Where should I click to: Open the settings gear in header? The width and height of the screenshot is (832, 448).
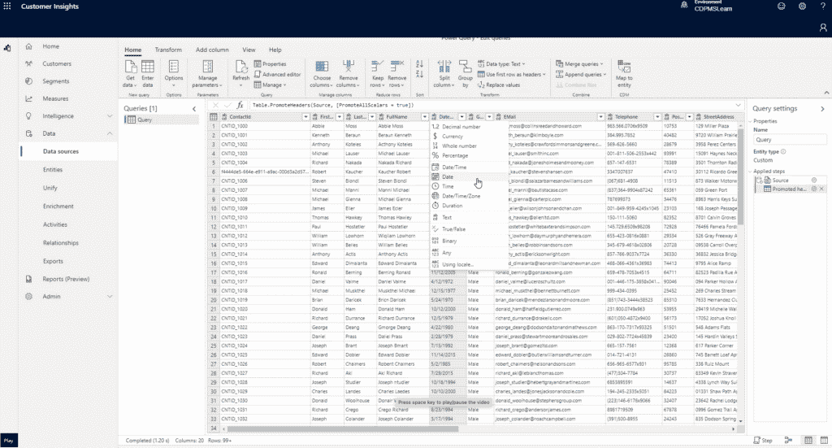(x=802, y=7)
